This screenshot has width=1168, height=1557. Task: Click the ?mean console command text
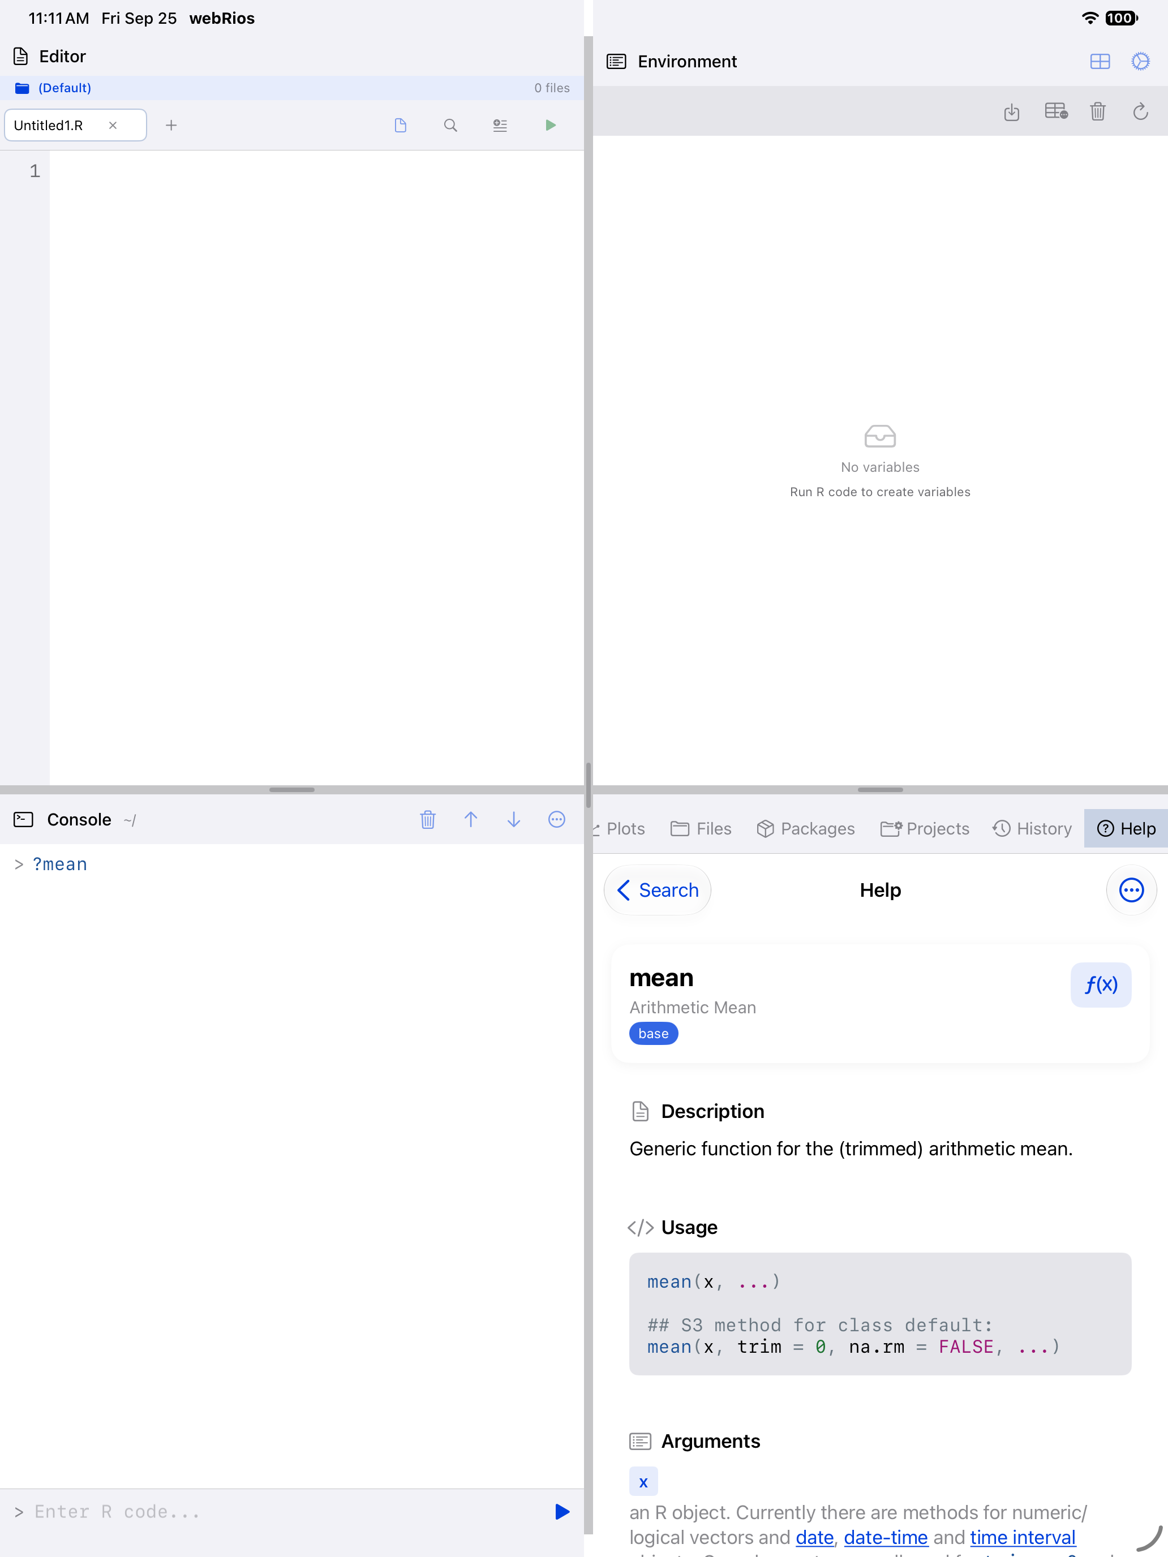tap(60, 864)
